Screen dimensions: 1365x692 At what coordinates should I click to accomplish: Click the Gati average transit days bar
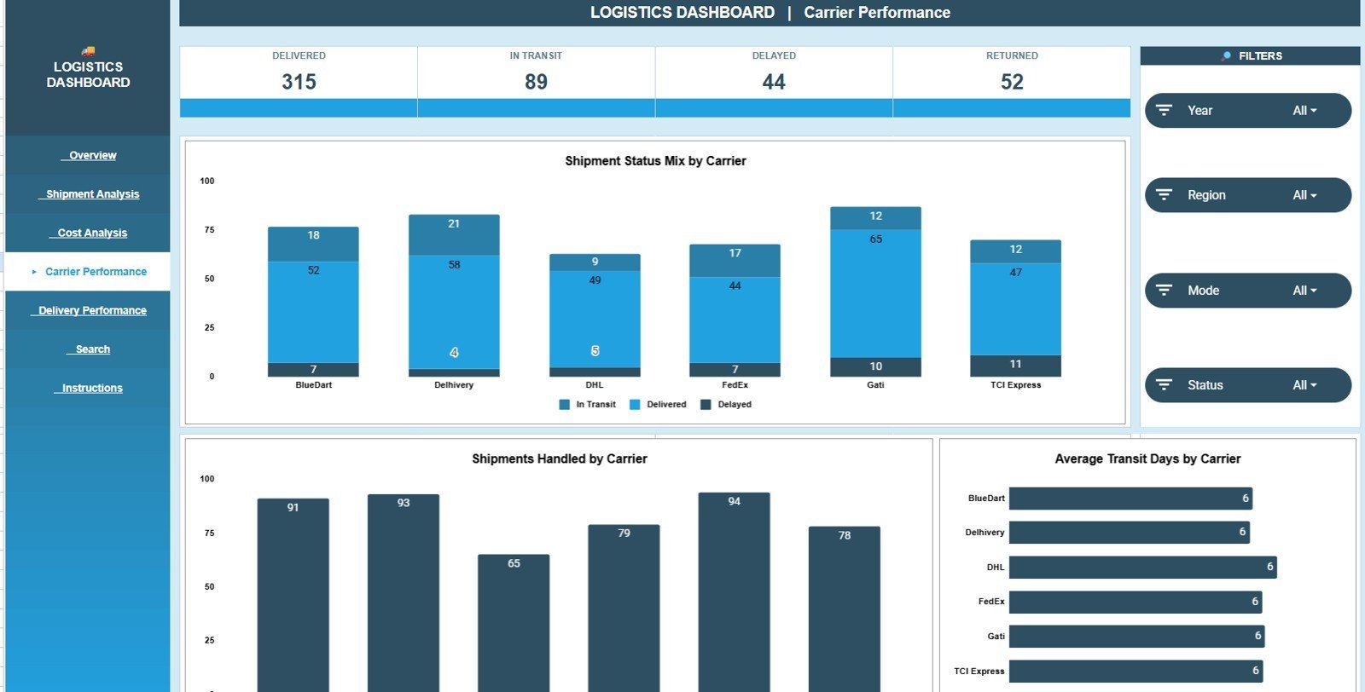1137,637
